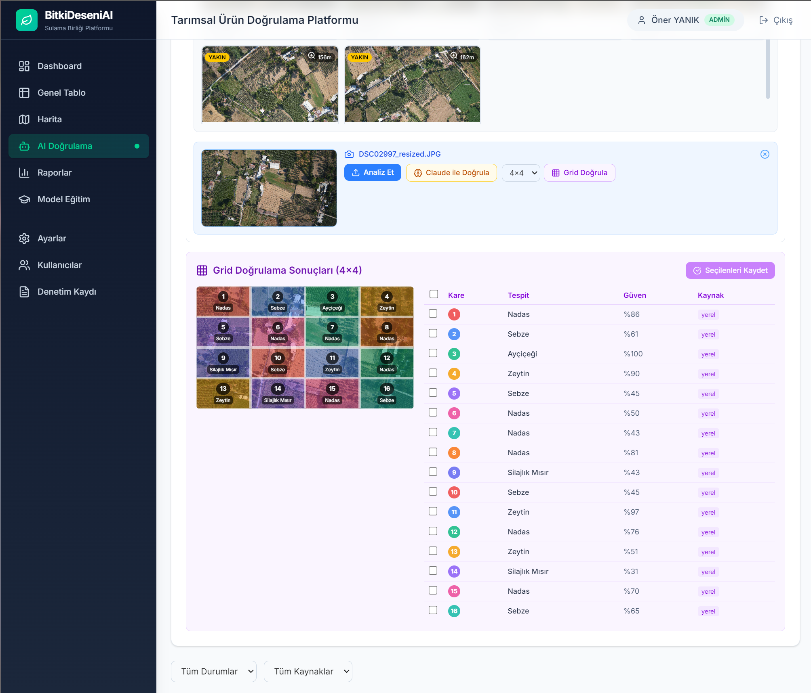Click the yerel source tag in row 5

[x=708, y=394]
